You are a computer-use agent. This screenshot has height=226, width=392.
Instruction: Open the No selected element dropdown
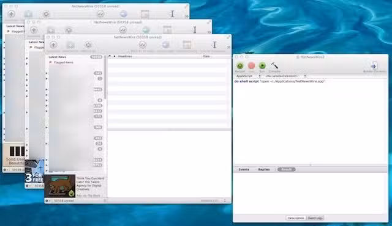[285, 76]
